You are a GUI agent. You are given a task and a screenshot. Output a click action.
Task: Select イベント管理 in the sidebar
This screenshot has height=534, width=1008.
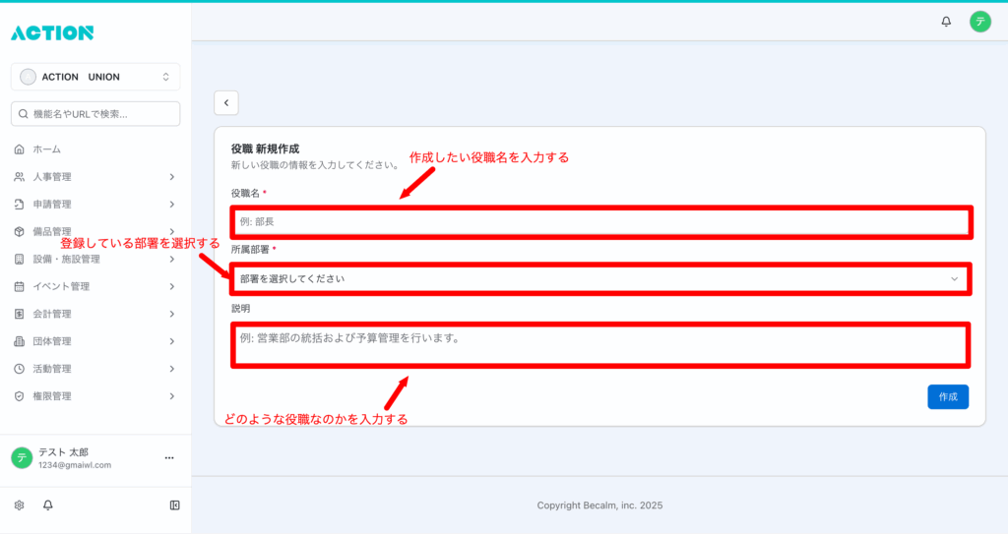click(x=95, y=286)
